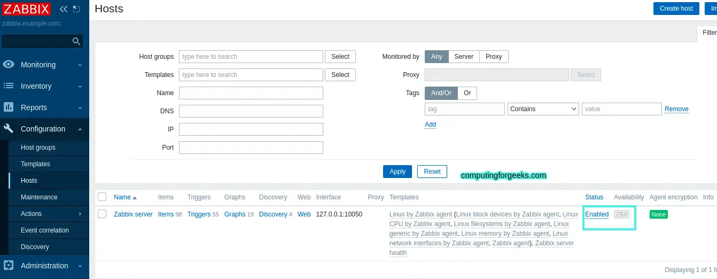Screen dimensions: 717x279
Task: Click the Monitoring eye icon
Action: pos(9,65)
